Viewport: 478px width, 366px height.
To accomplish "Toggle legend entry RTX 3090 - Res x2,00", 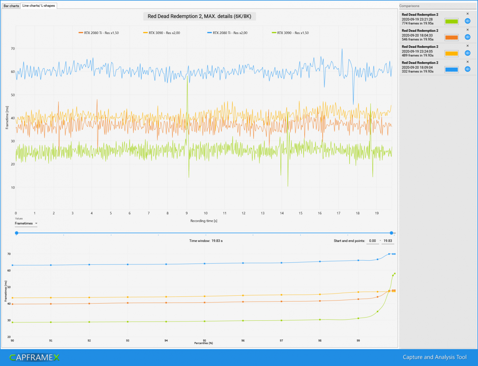I will [161, 33].
